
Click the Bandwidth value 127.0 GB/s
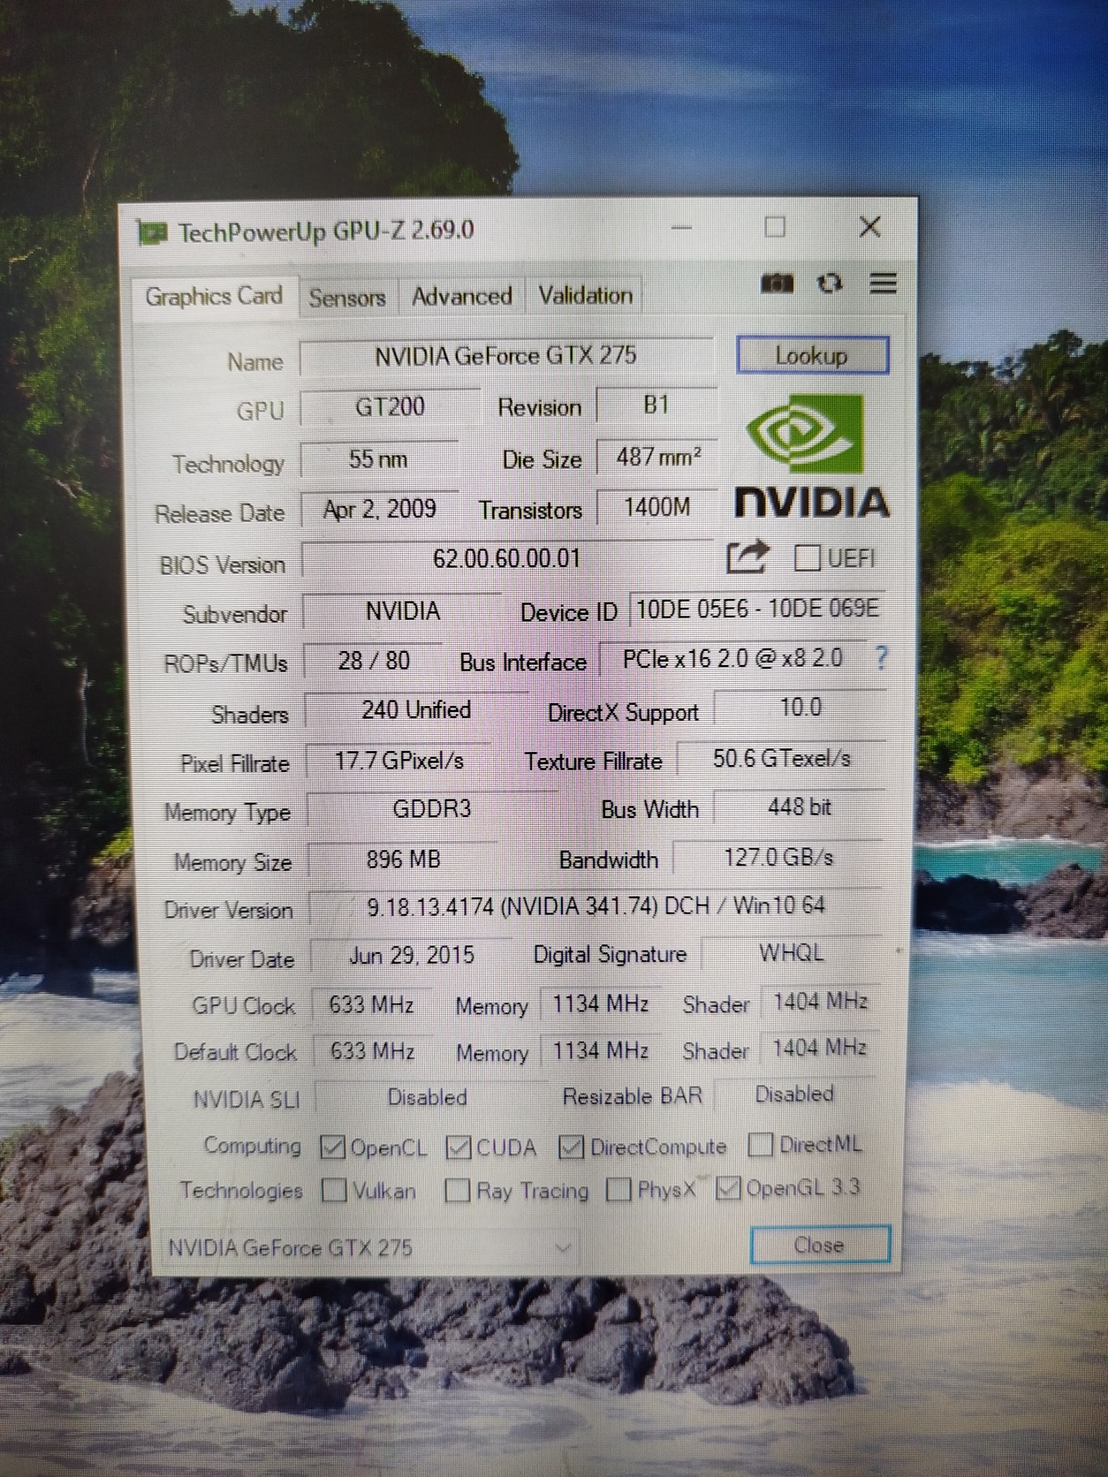pyautogui.click(x=778, y=857)
